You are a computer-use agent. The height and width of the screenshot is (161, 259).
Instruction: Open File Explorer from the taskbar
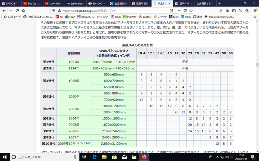coord(104,157)
